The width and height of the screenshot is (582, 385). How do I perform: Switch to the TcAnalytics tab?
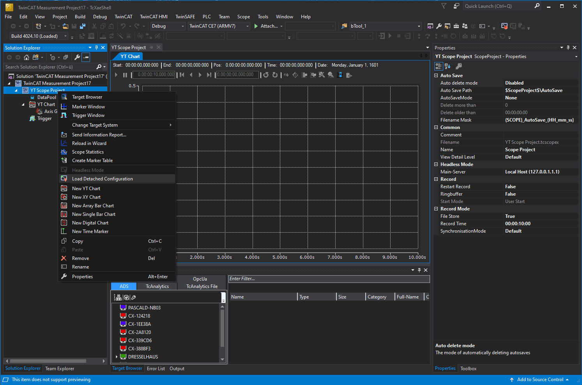coord(157,286)
